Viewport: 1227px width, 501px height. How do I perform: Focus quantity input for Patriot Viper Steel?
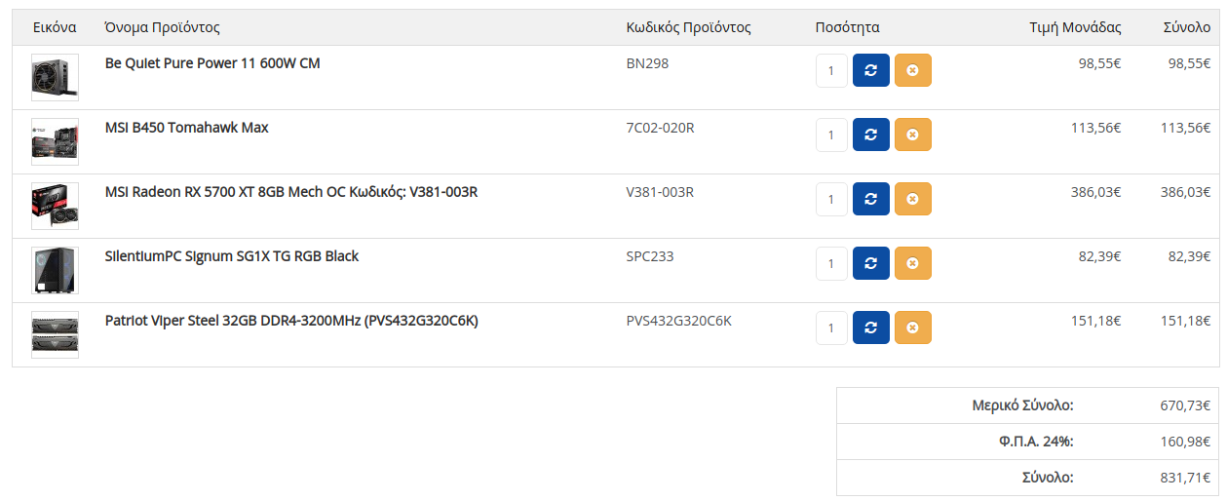[831, 328]
